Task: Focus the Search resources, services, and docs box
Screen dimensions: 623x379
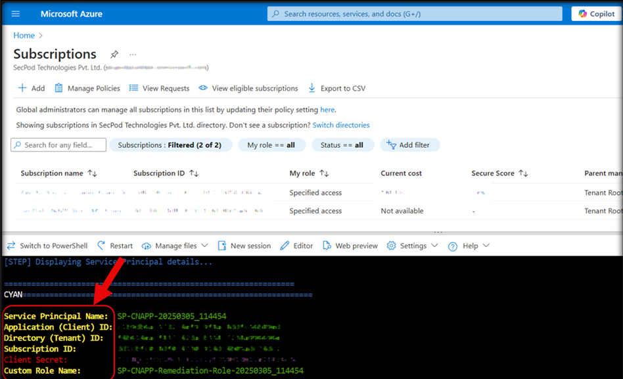Action: click(415, 14)
